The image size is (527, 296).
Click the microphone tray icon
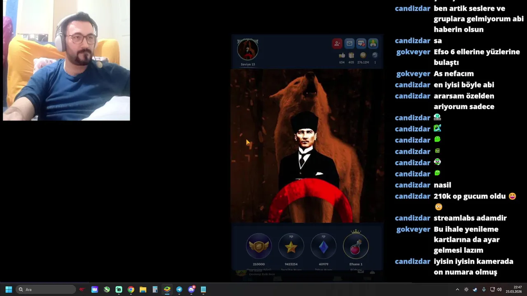(484, 289)
